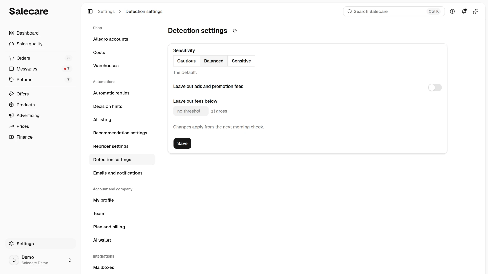Open My profile page
This screenshot has height=274, width=488.
pos(122,200)
